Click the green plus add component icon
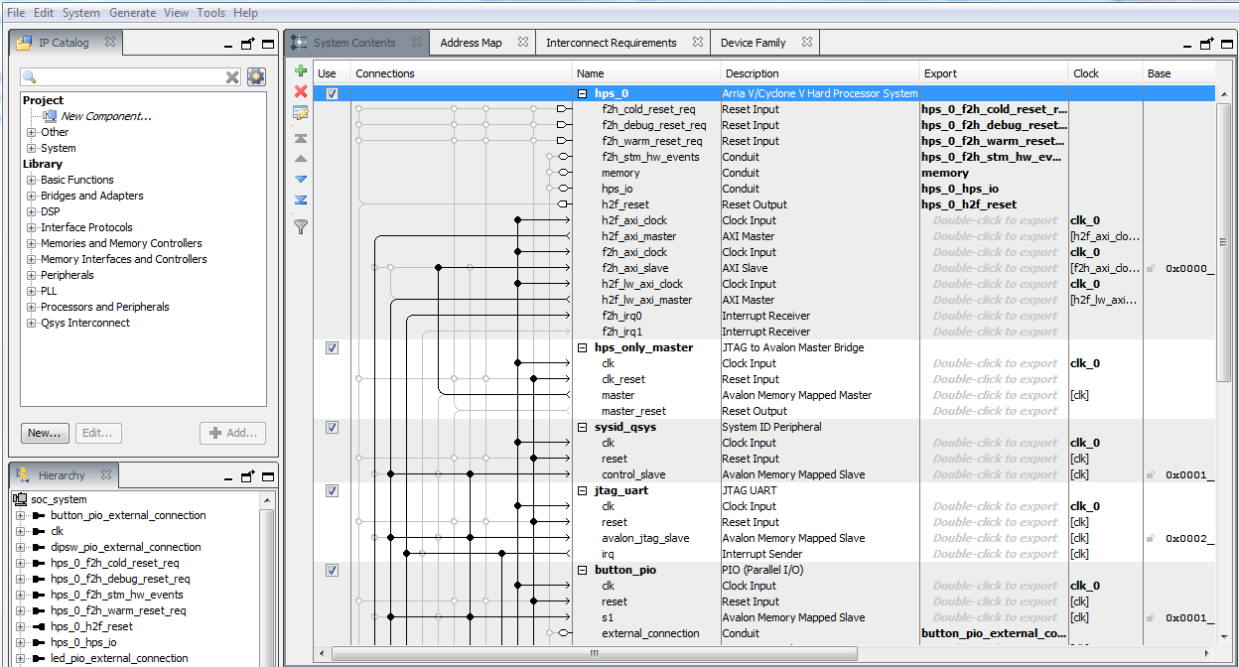Screen dimensions: 1239x667 point(301,71)
